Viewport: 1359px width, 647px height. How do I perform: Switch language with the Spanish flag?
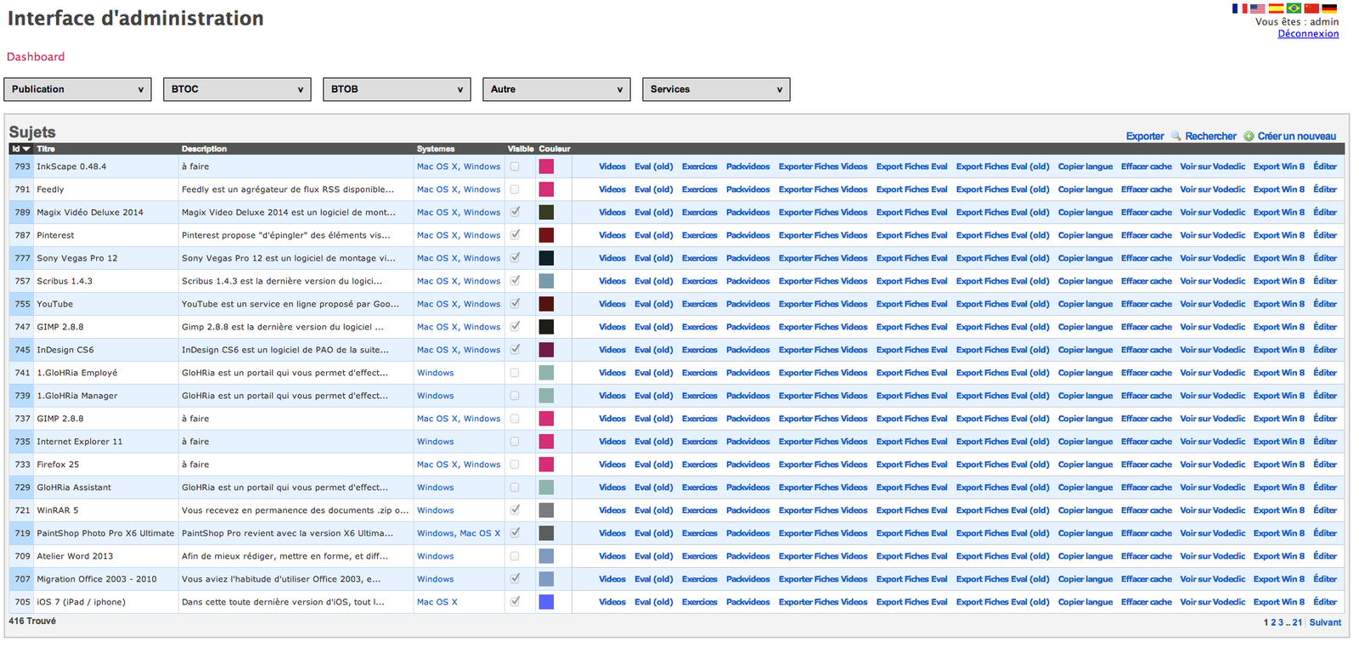(1276, 8)
